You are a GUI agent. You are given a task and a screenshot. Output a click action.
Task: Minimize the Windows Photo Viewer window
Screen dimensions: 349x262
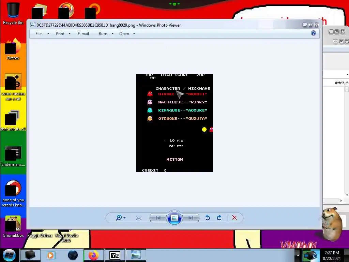[305, 25]
